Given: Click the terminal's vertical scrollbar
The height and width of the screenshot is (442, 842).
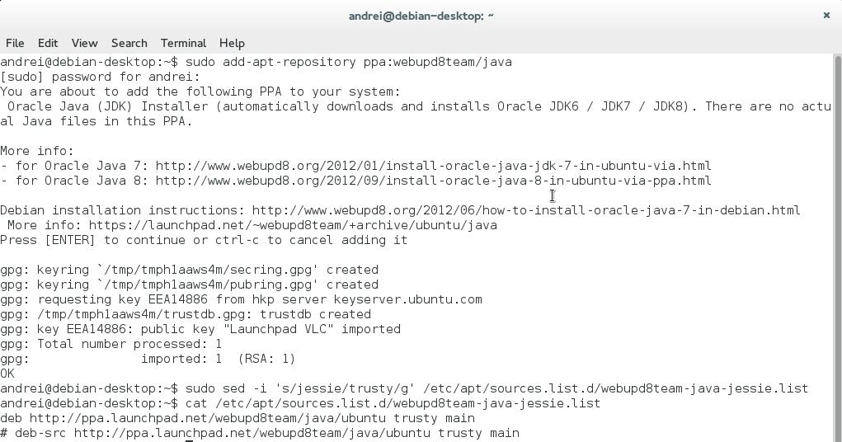Looking at the screenshot, I should (x=836, y=247).
